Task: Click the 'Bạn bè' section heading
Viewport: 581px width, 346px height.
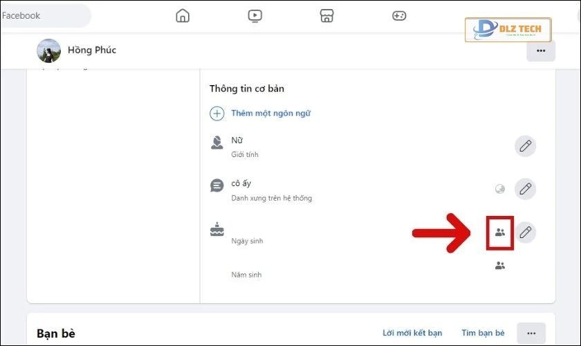Action: (x=56, y=334)
